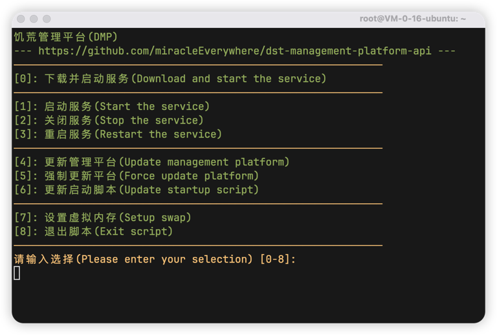Image resolution: width=497 pixels, height=335 pixels.
Task: Click the gray minimize window button
Action: click(x=34, y=19)
